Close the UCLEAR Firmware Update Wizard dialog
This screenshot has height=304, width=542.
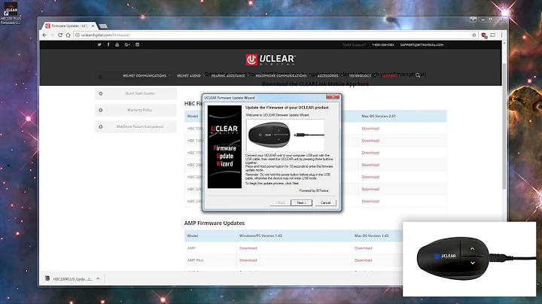(x=333, y=97)
